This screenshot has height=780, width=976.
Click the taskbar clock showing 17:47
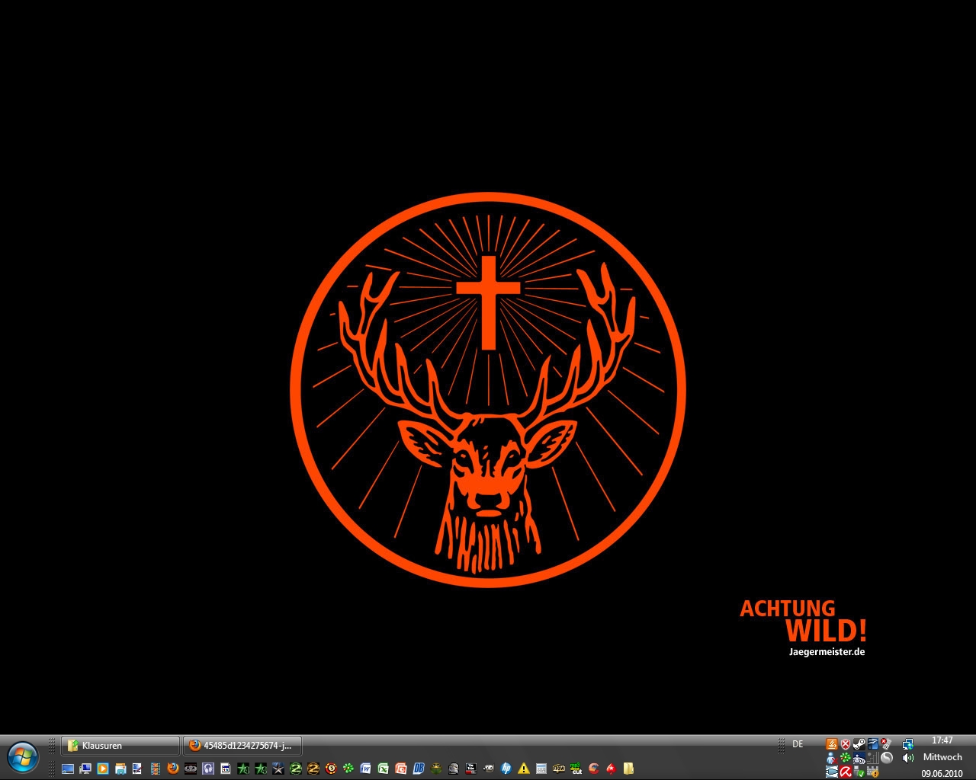(x=942, y=740)
